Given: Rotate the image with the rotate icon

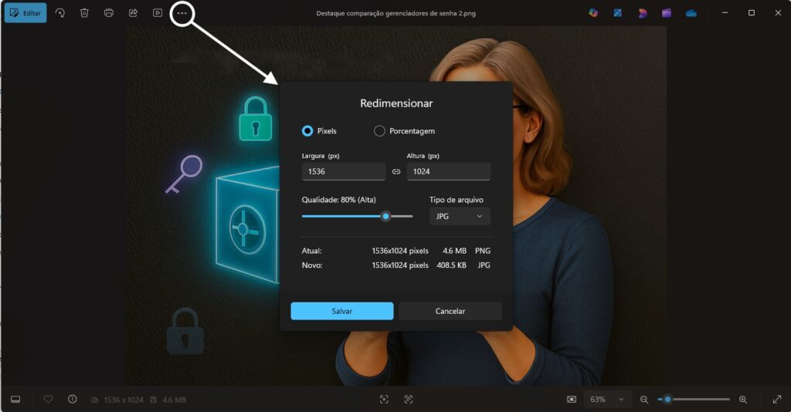Looking at the screenshot, I should tap(60, 13).
